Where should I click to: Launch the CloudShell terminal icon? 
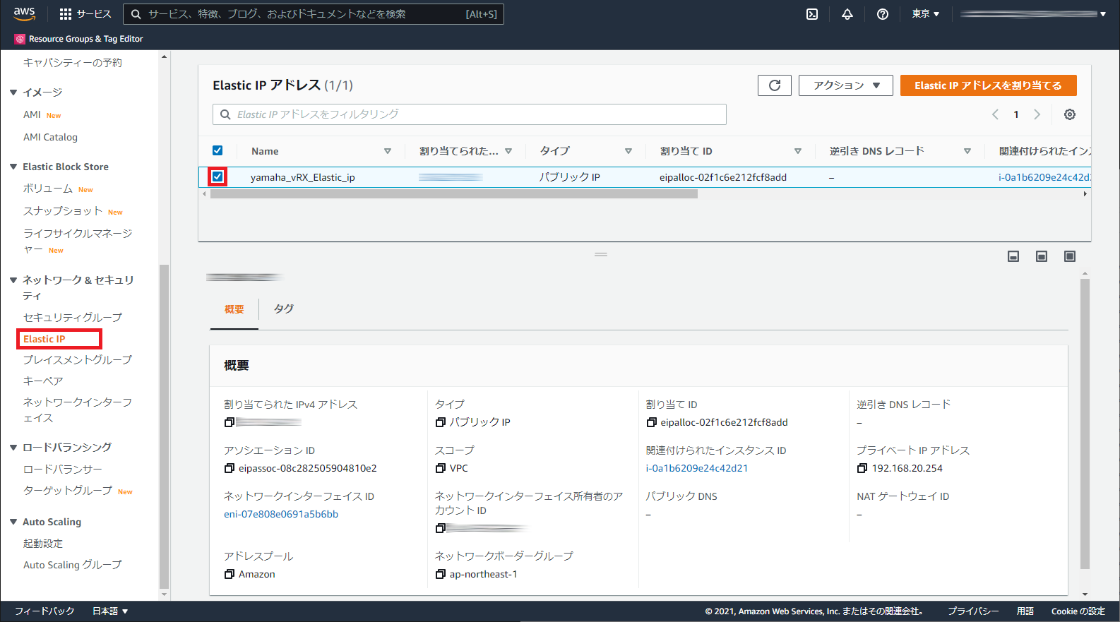[x=812, y=14]
